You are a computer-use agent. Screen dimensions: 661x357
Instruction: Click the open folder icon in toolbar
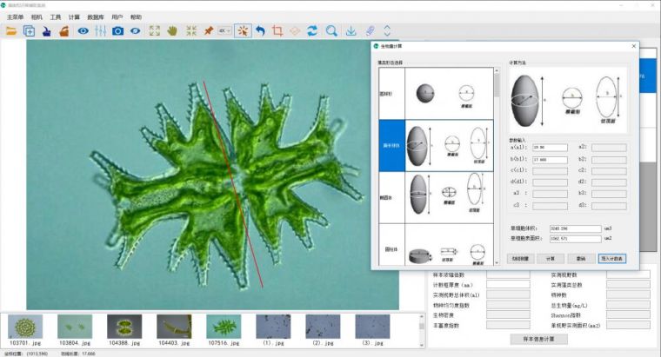pyautogui.click(x=10, y=30)
